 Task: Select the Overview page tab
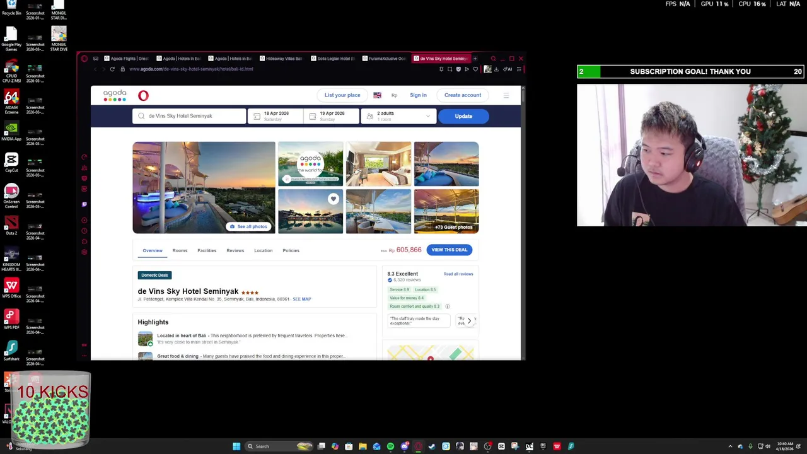click(x=153, y=250)
